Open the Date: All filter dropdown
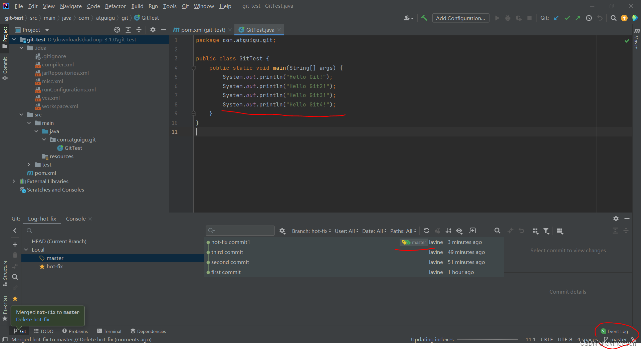 (x=374, y=231)
